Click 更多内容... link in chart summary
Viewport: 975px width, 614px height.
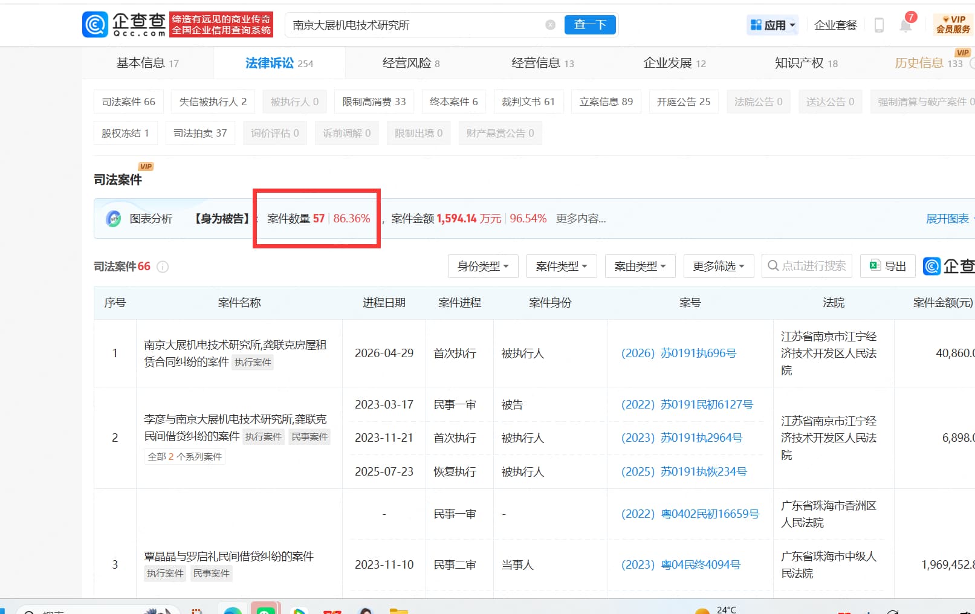pos(581,219)
